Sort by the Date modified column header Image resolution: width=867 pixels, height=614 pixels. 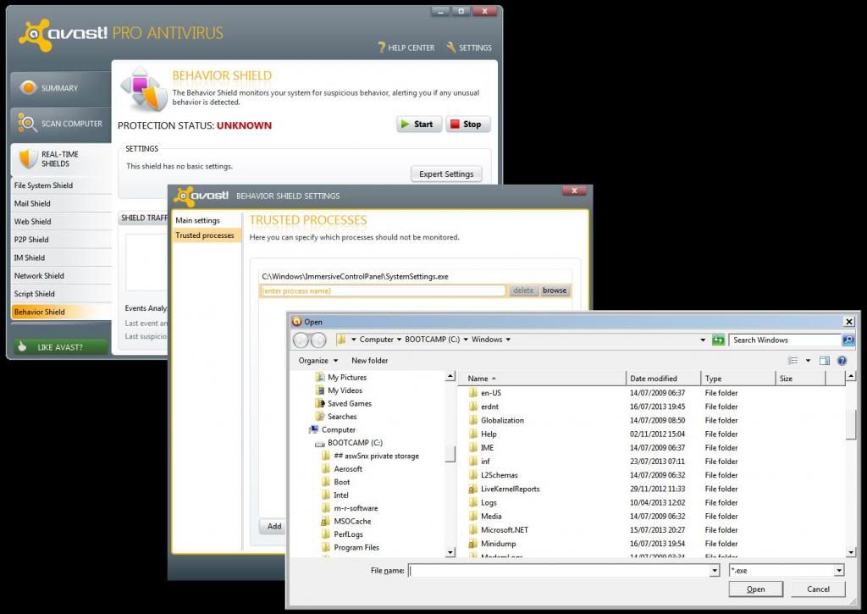(x=663, y=379)
